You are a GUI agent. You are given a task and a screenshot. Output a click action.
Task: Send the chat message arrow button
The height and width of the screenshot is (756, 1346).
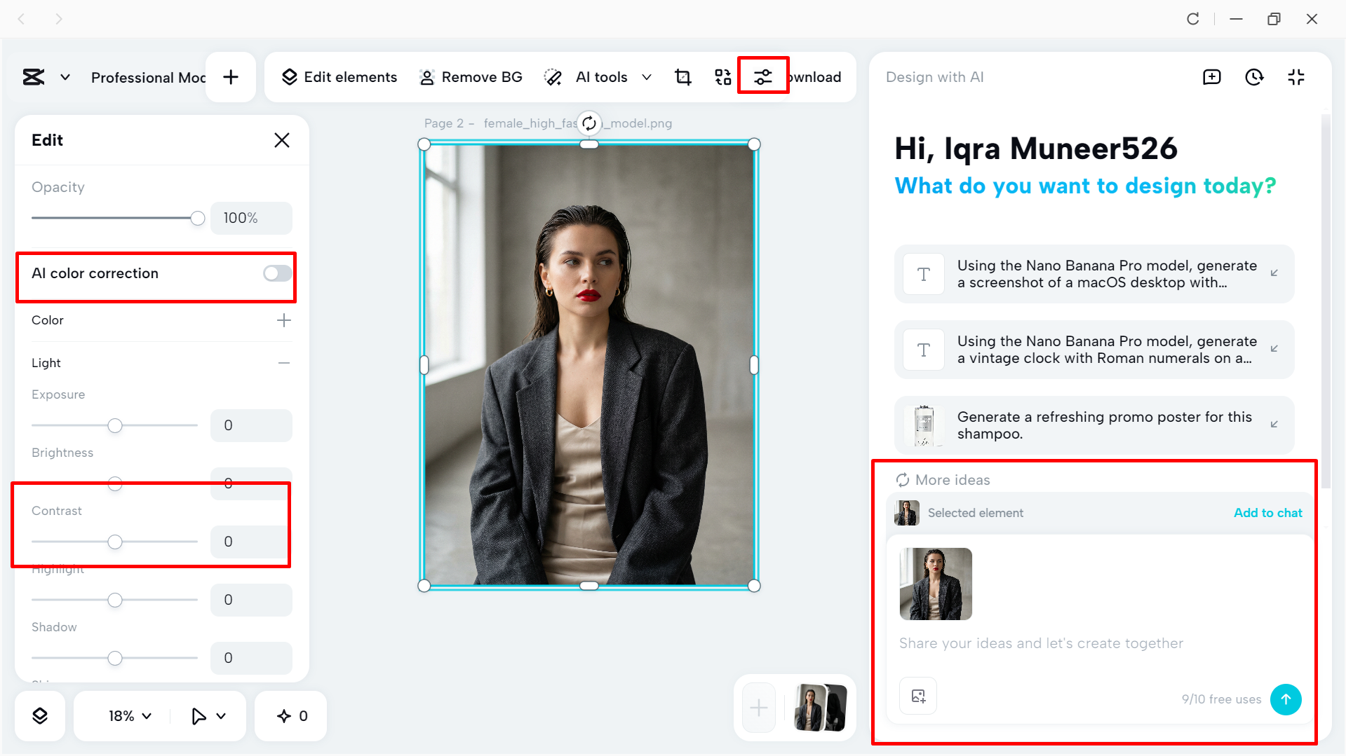point(1286,699)
